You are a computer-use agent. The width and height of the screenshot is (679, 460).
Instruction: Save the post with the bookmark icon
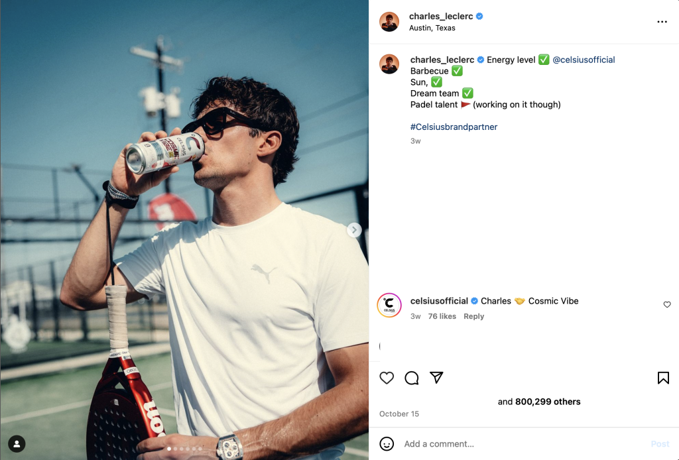click(662, 378)
